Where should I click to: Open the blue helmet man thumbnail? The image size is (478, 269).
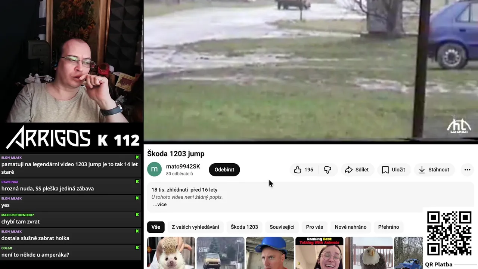point(270,253)
